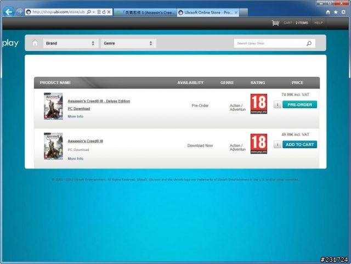This screenshot has width=351, height=264.
Task: Click the PRODUCT NAME column header
Action: (55, 83)
